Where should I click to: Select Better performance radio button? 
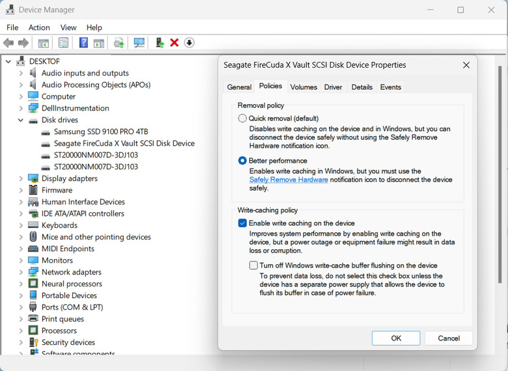(242, 161)
